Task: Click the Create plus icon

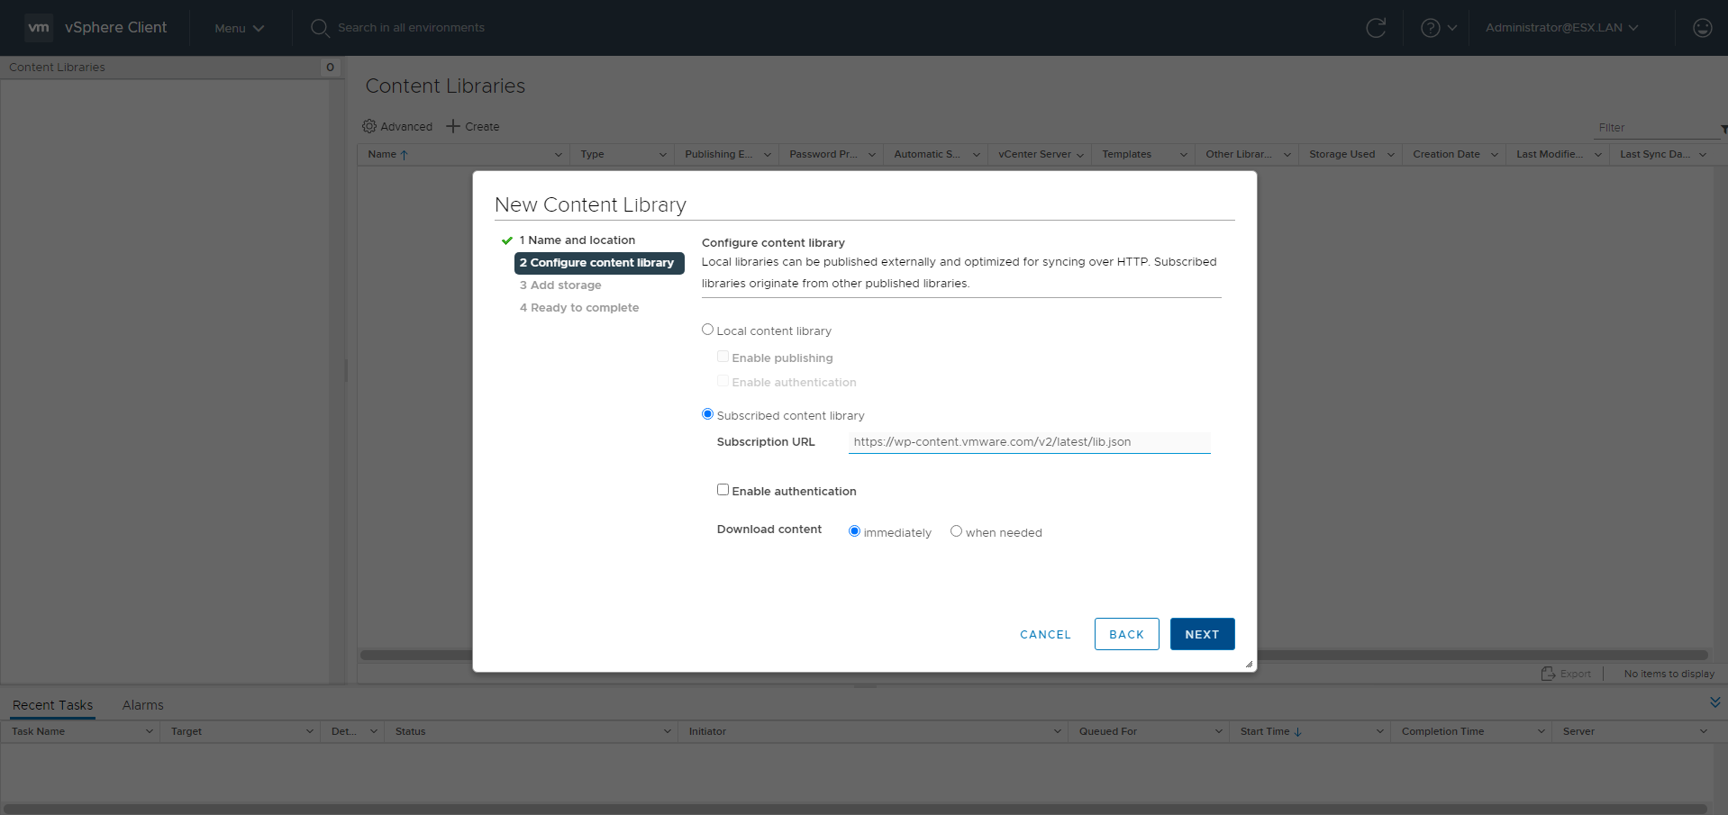Action: pos(453,126)
